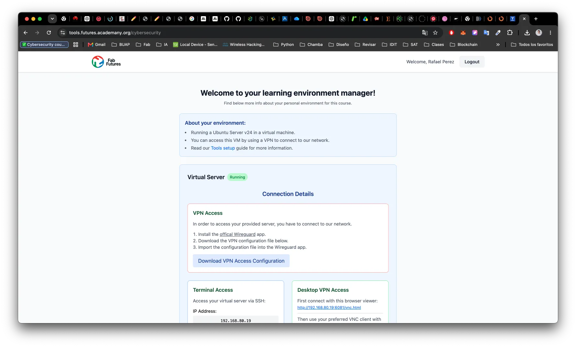This screenshot has width=576, height=347.
Task: Go forward with the forward arrow
Action: [37, 33]
